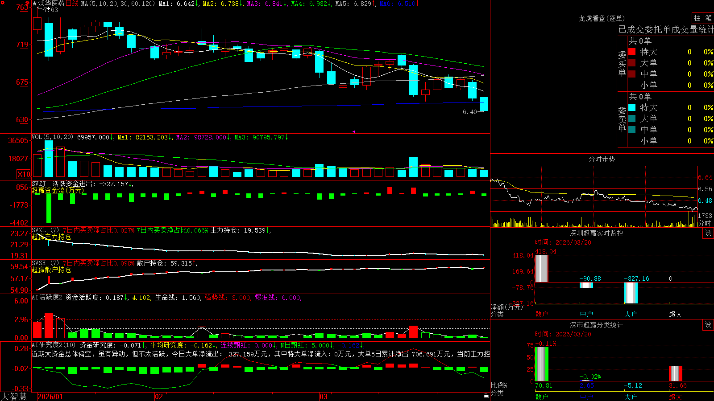Click the 深市超赢分类统计 panel title
Image resolution: width=714 pixels, height=401 pixels.
[x=596, y=325]
